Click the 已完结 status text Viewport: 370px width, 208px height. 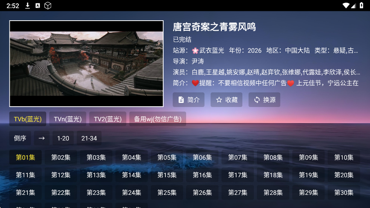[x=182, y=39]
